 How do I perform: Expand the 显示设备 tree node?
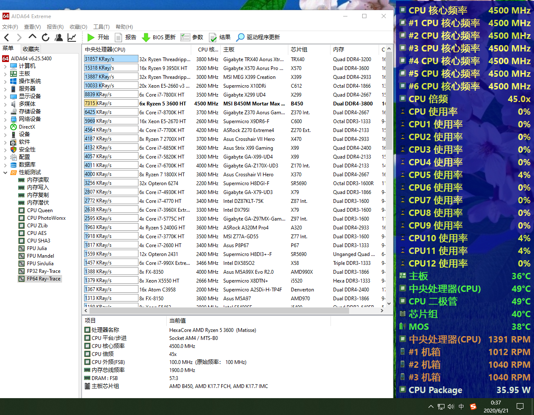[x=5, y=97]
